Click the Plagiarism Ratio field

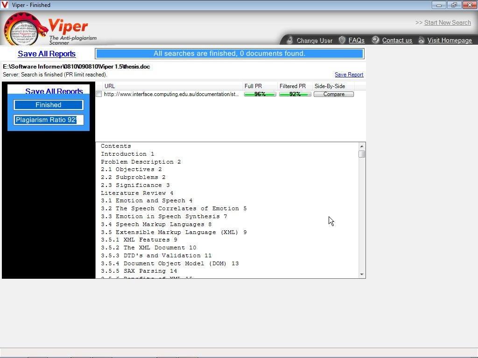pos(49,120)
